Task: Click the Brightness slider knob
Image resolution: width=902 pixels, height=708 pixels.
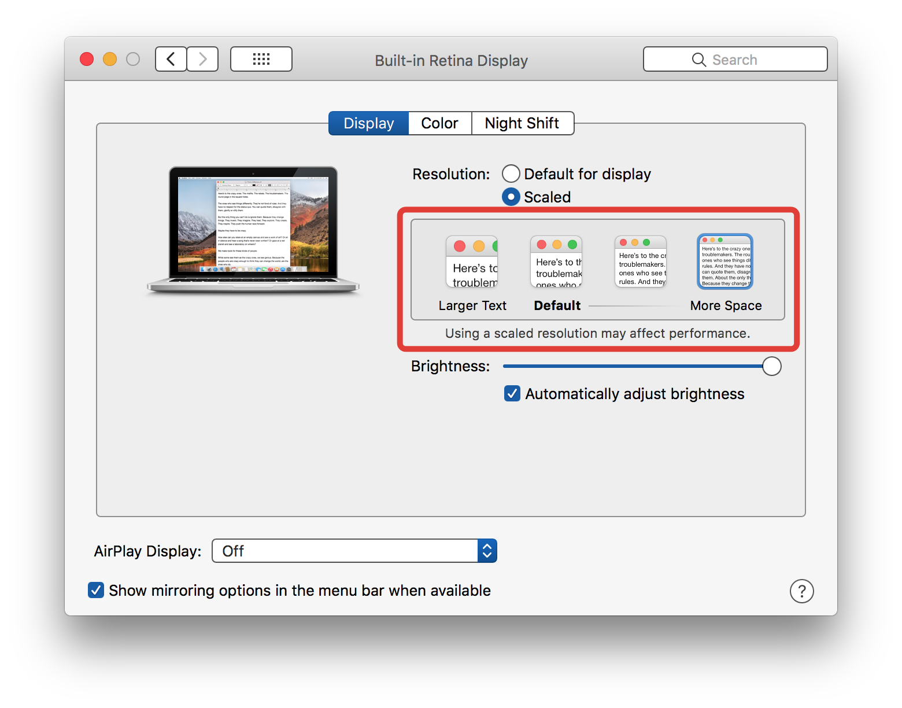Action: (772, 366)
